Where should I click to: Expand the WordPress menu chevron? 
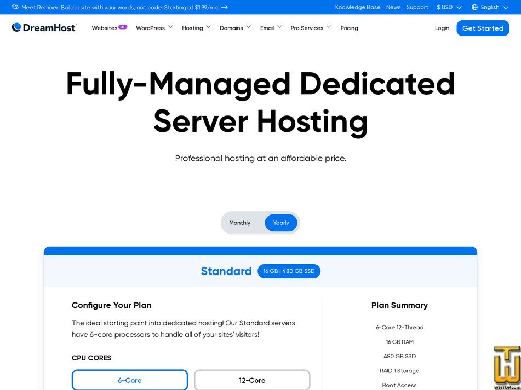pos(170,27)
